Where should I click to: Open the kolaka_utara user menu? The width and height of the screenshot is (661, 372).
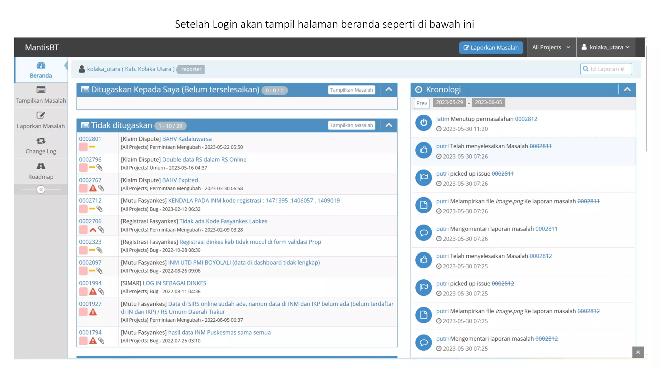click(x=606, y=47)
